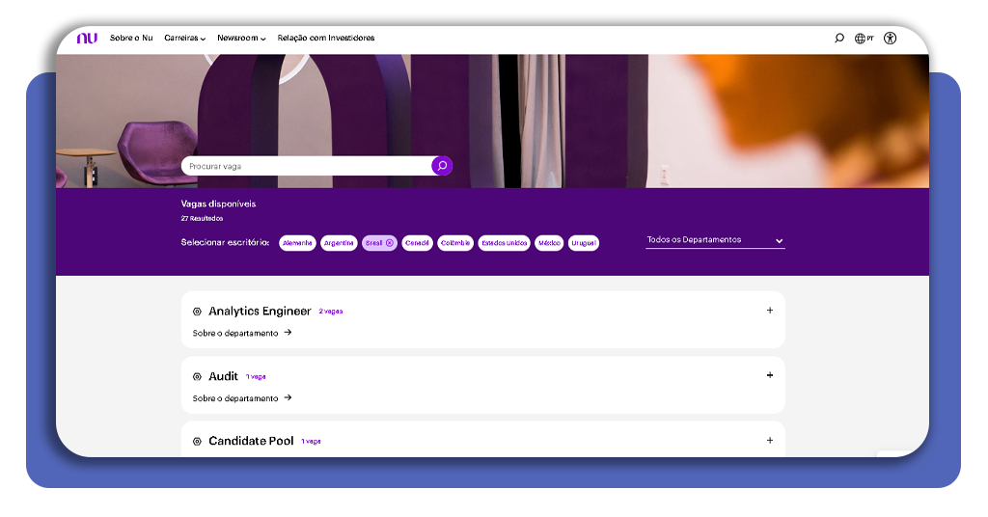
Task: Click the Analytics Engineer department icon
Action: 197,312
